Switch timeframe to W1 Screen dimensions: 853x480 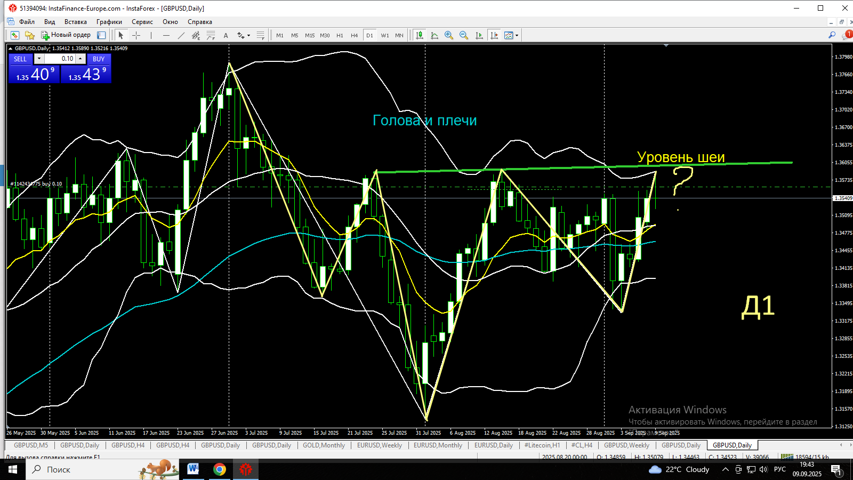(x=385, y=35)
